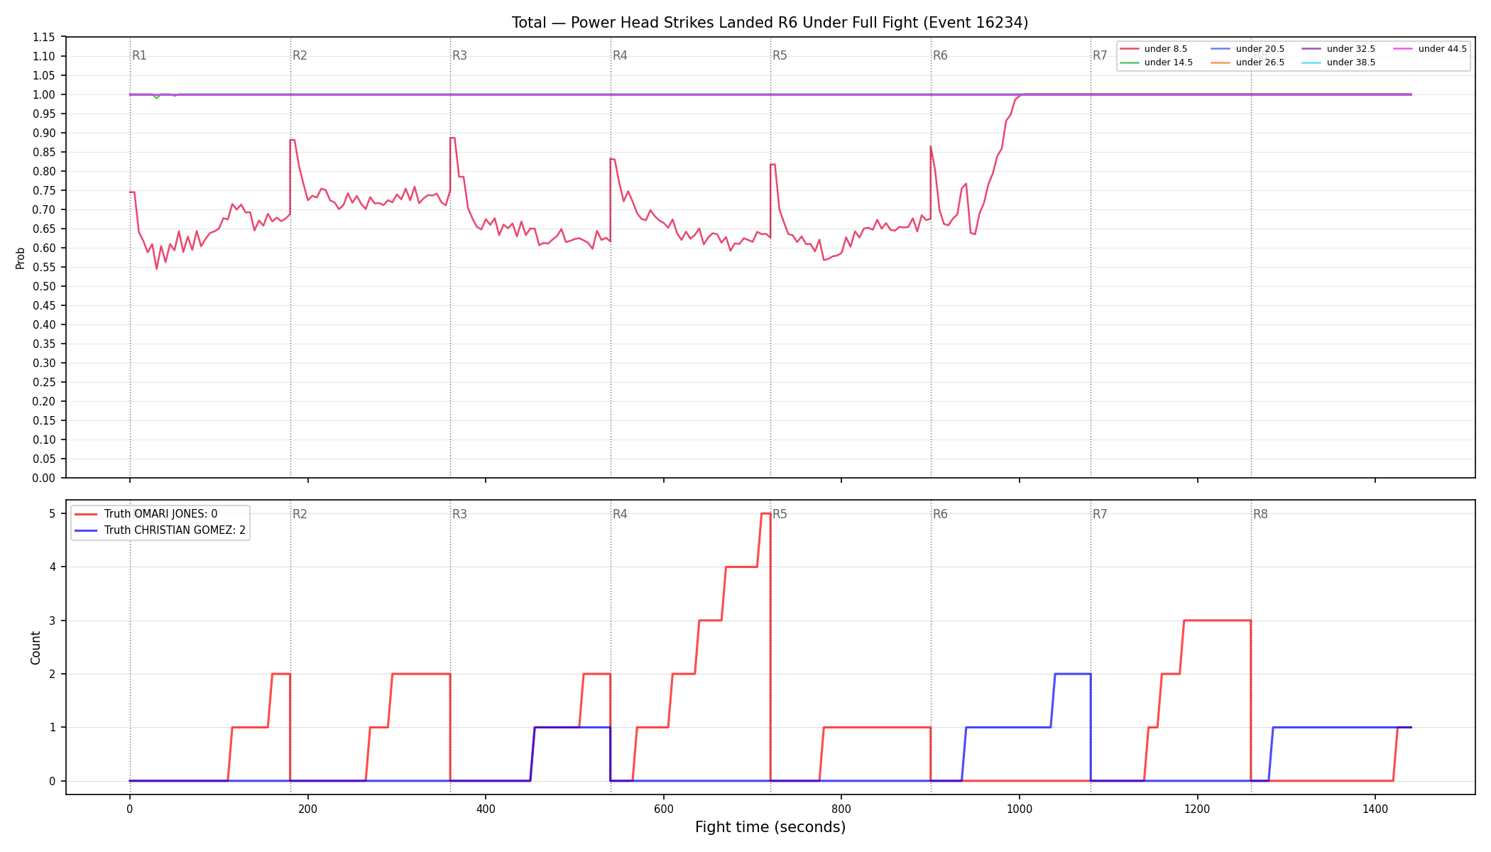Viewport: 1491px width, 852px height.
Task: Select the 'under 14.5' legend entry
Action: click(x=1156, y=62)
